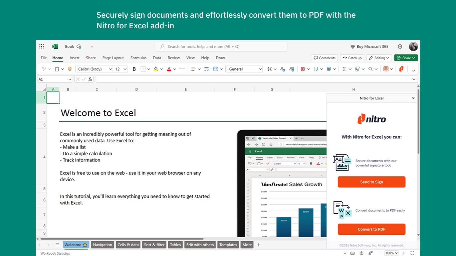Click the Add-ins grid icon
Screen dimensions: 456x256
click(386, 69)
